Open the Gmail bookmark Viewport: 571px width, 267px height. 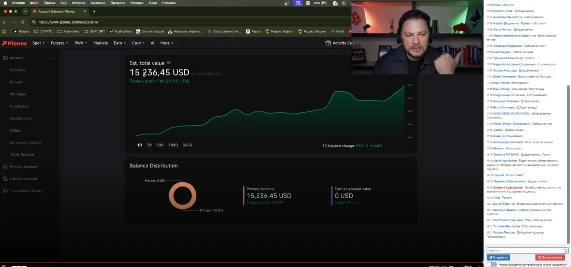click(338, 32)
